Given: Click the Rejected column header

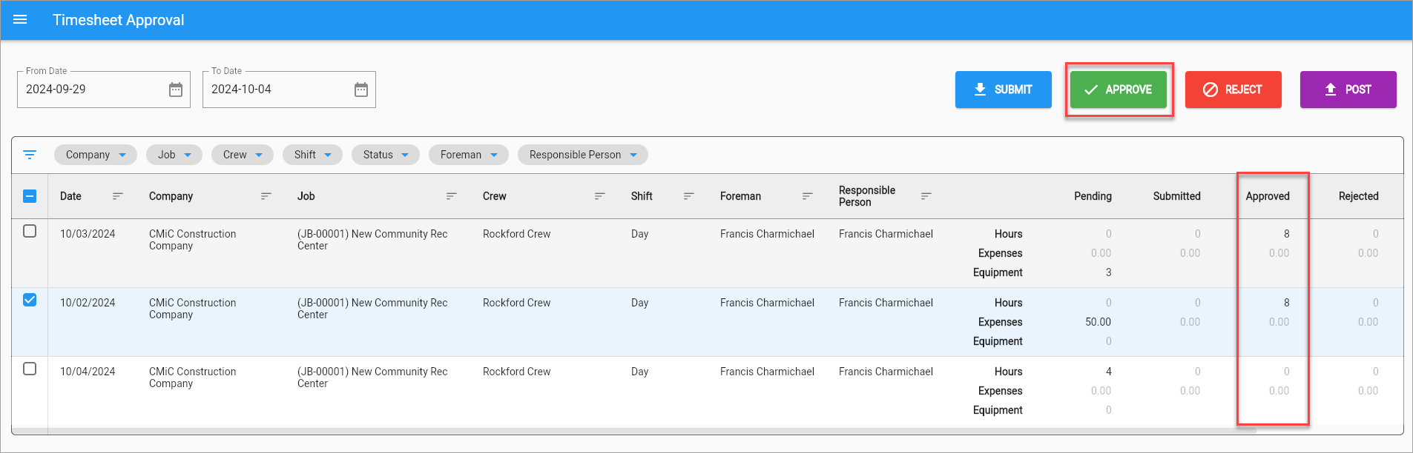Looking at the screenshot, I should click(1358, 196).
